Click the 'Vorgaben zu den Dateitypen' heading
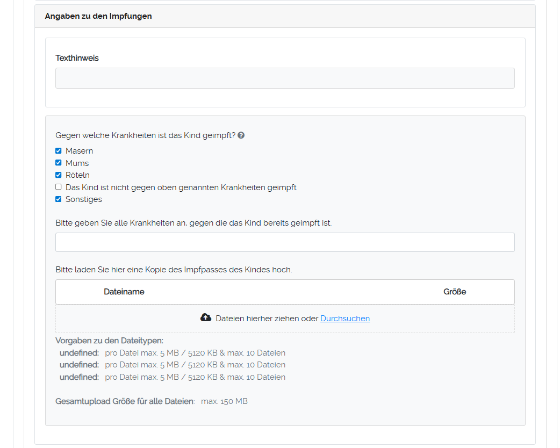560x448 pixels. [109, 341]
